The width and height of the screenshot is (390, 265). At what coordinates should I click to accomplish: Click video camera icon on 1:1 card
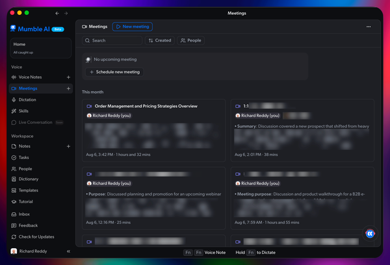(238, 106)
